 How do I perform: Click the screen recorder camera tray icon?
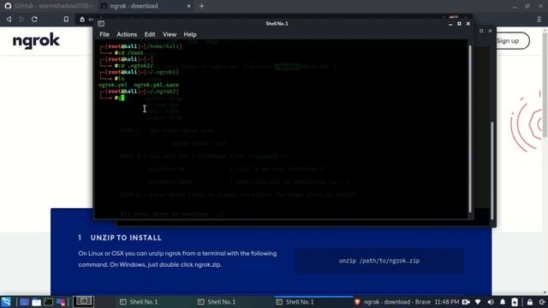tap(466, 302)
